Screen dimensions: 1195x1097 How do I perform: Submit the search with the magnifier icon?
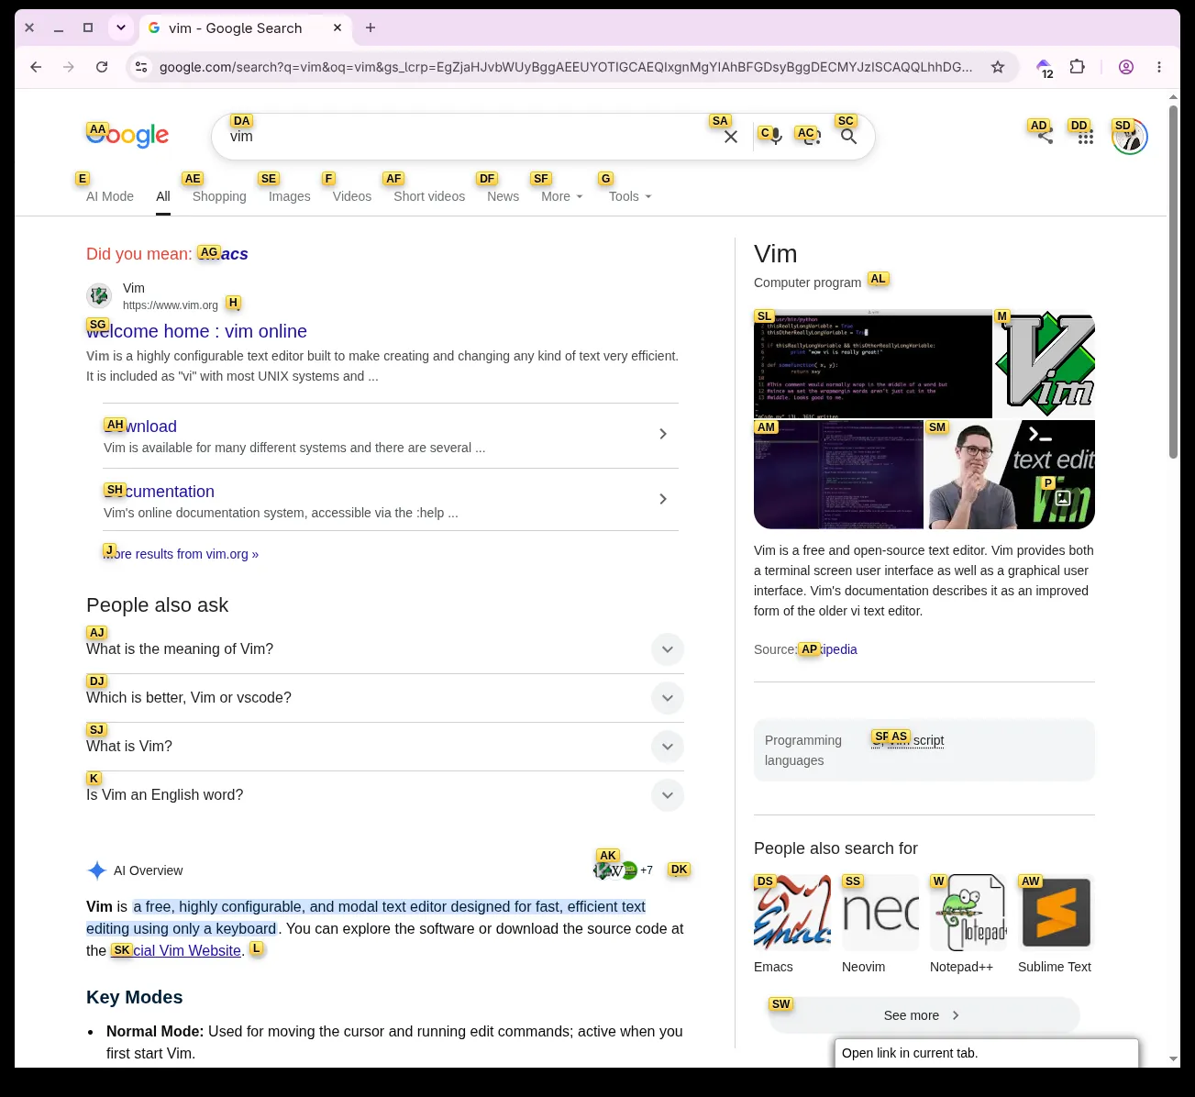click(x=849, y=137)
